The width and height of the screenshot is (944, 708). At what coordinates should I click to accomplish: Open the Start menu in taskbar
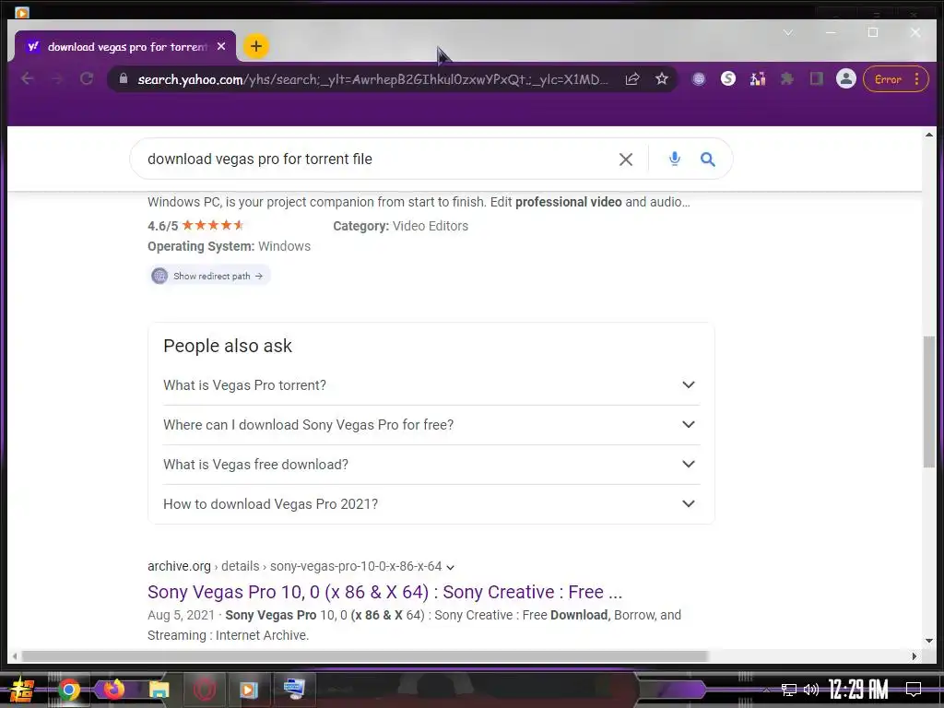coord(22,690)
